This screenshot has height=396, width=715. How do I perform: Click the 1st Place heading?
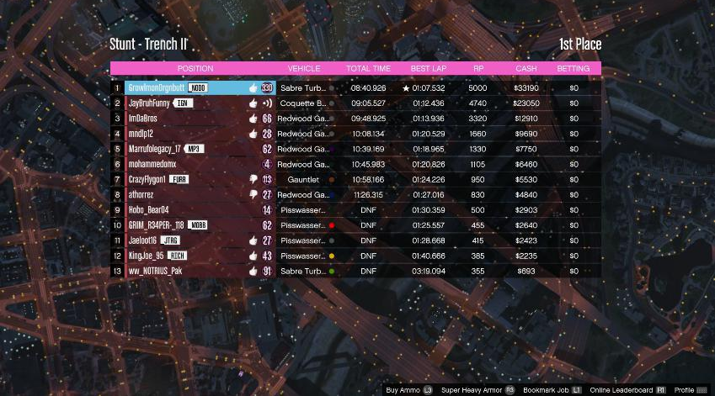(x=580, y=45)
